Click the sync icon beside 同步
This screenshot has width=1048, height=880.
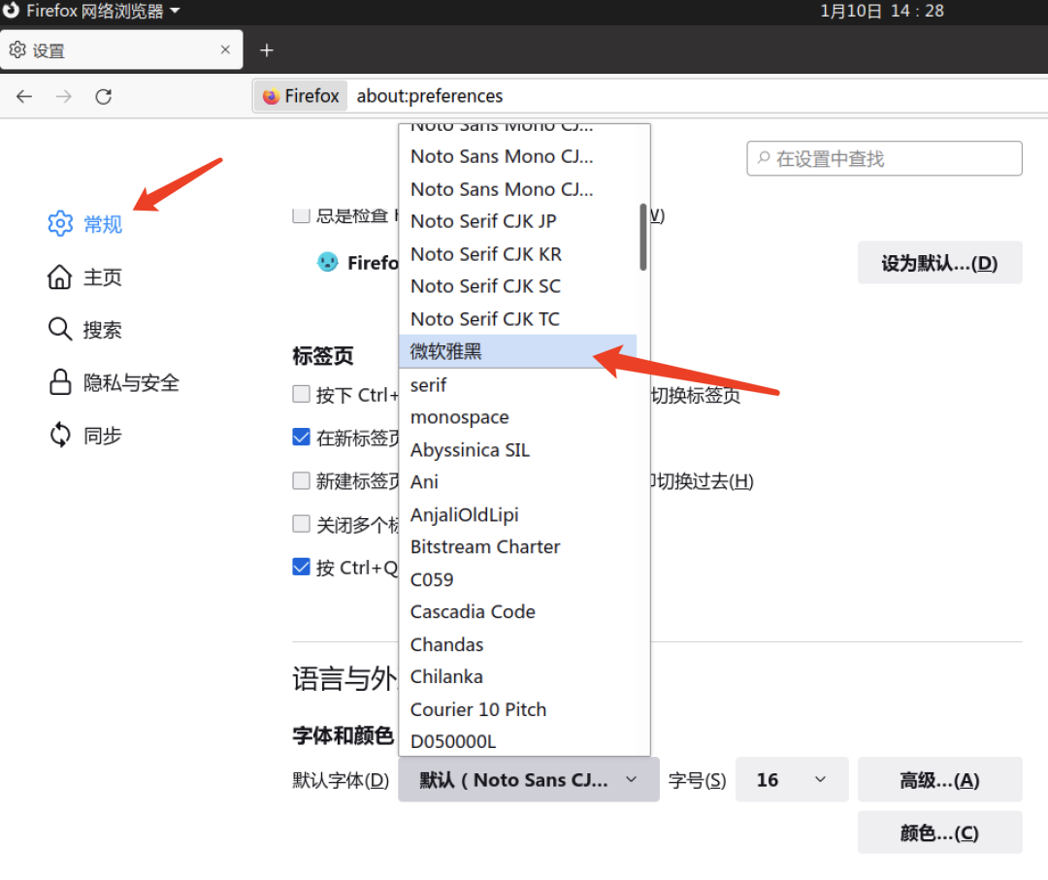[x=60, y=435]
